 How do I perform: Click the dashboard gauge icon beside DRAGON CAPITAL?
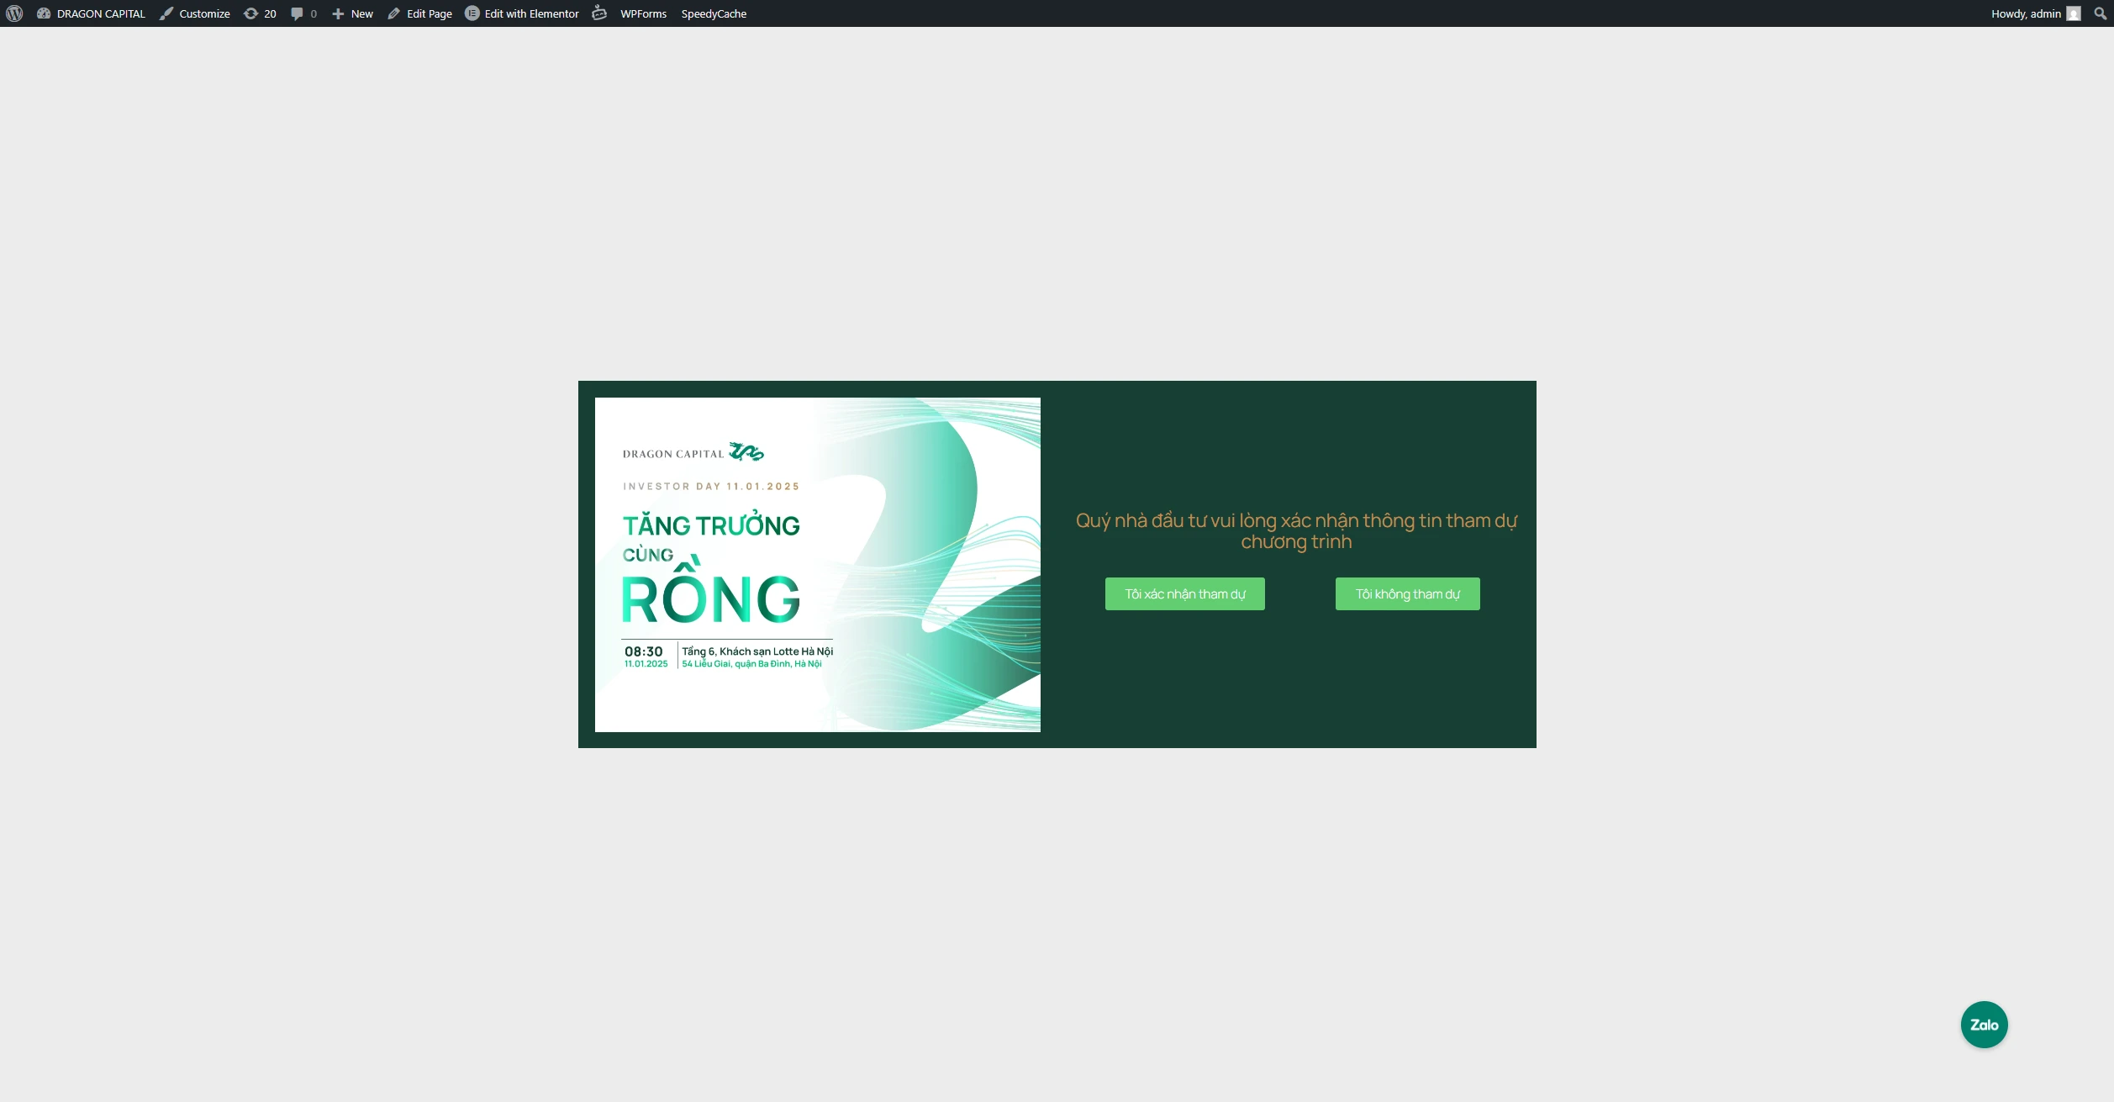(44, 13)
